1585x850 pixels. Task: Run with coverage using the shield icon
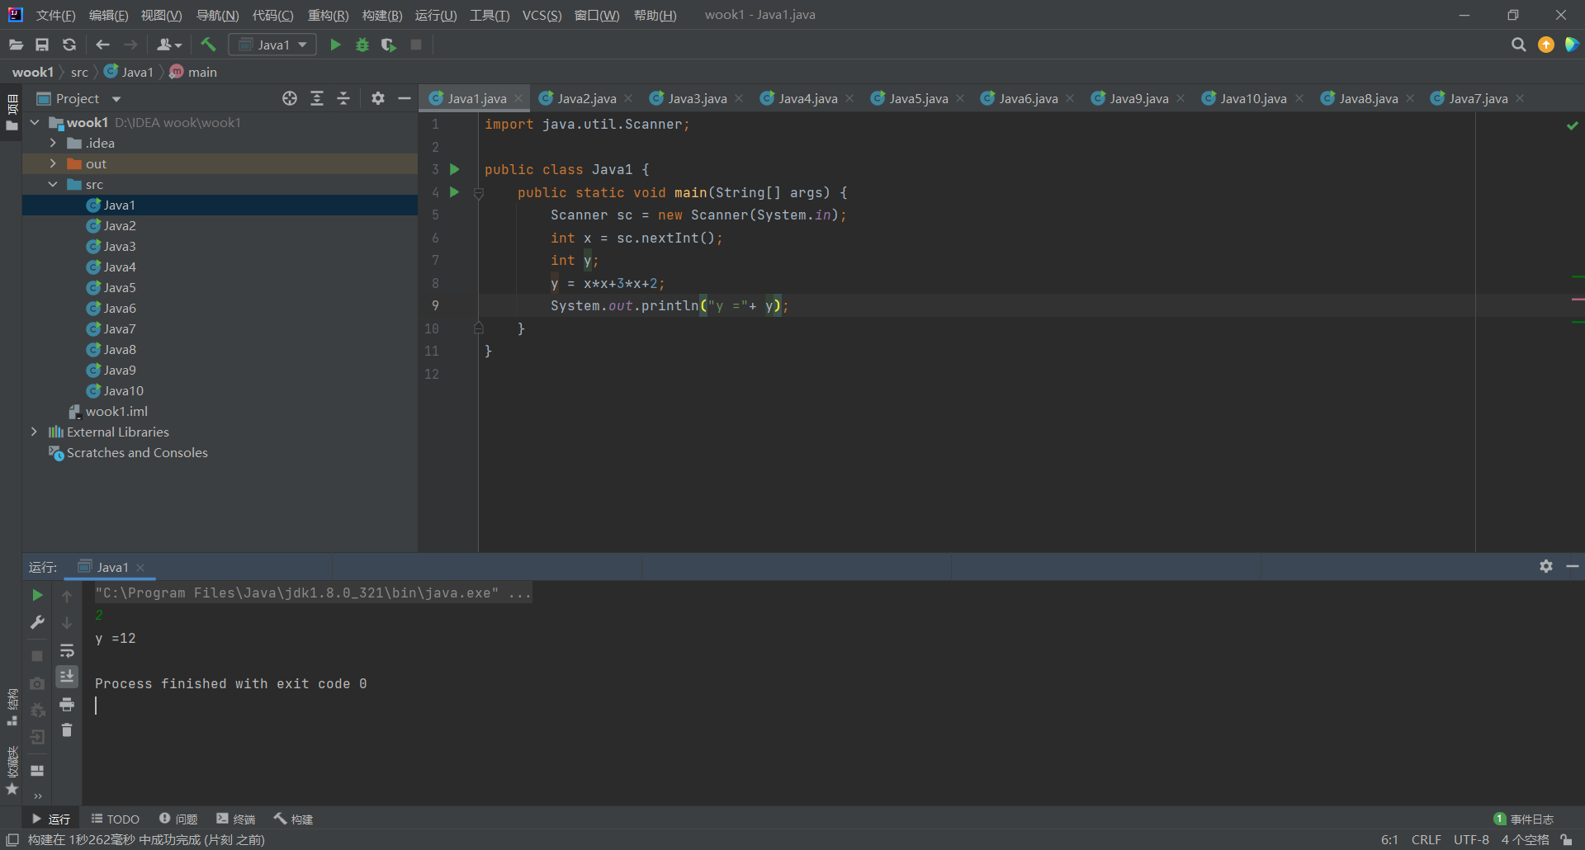click(388, 45)
